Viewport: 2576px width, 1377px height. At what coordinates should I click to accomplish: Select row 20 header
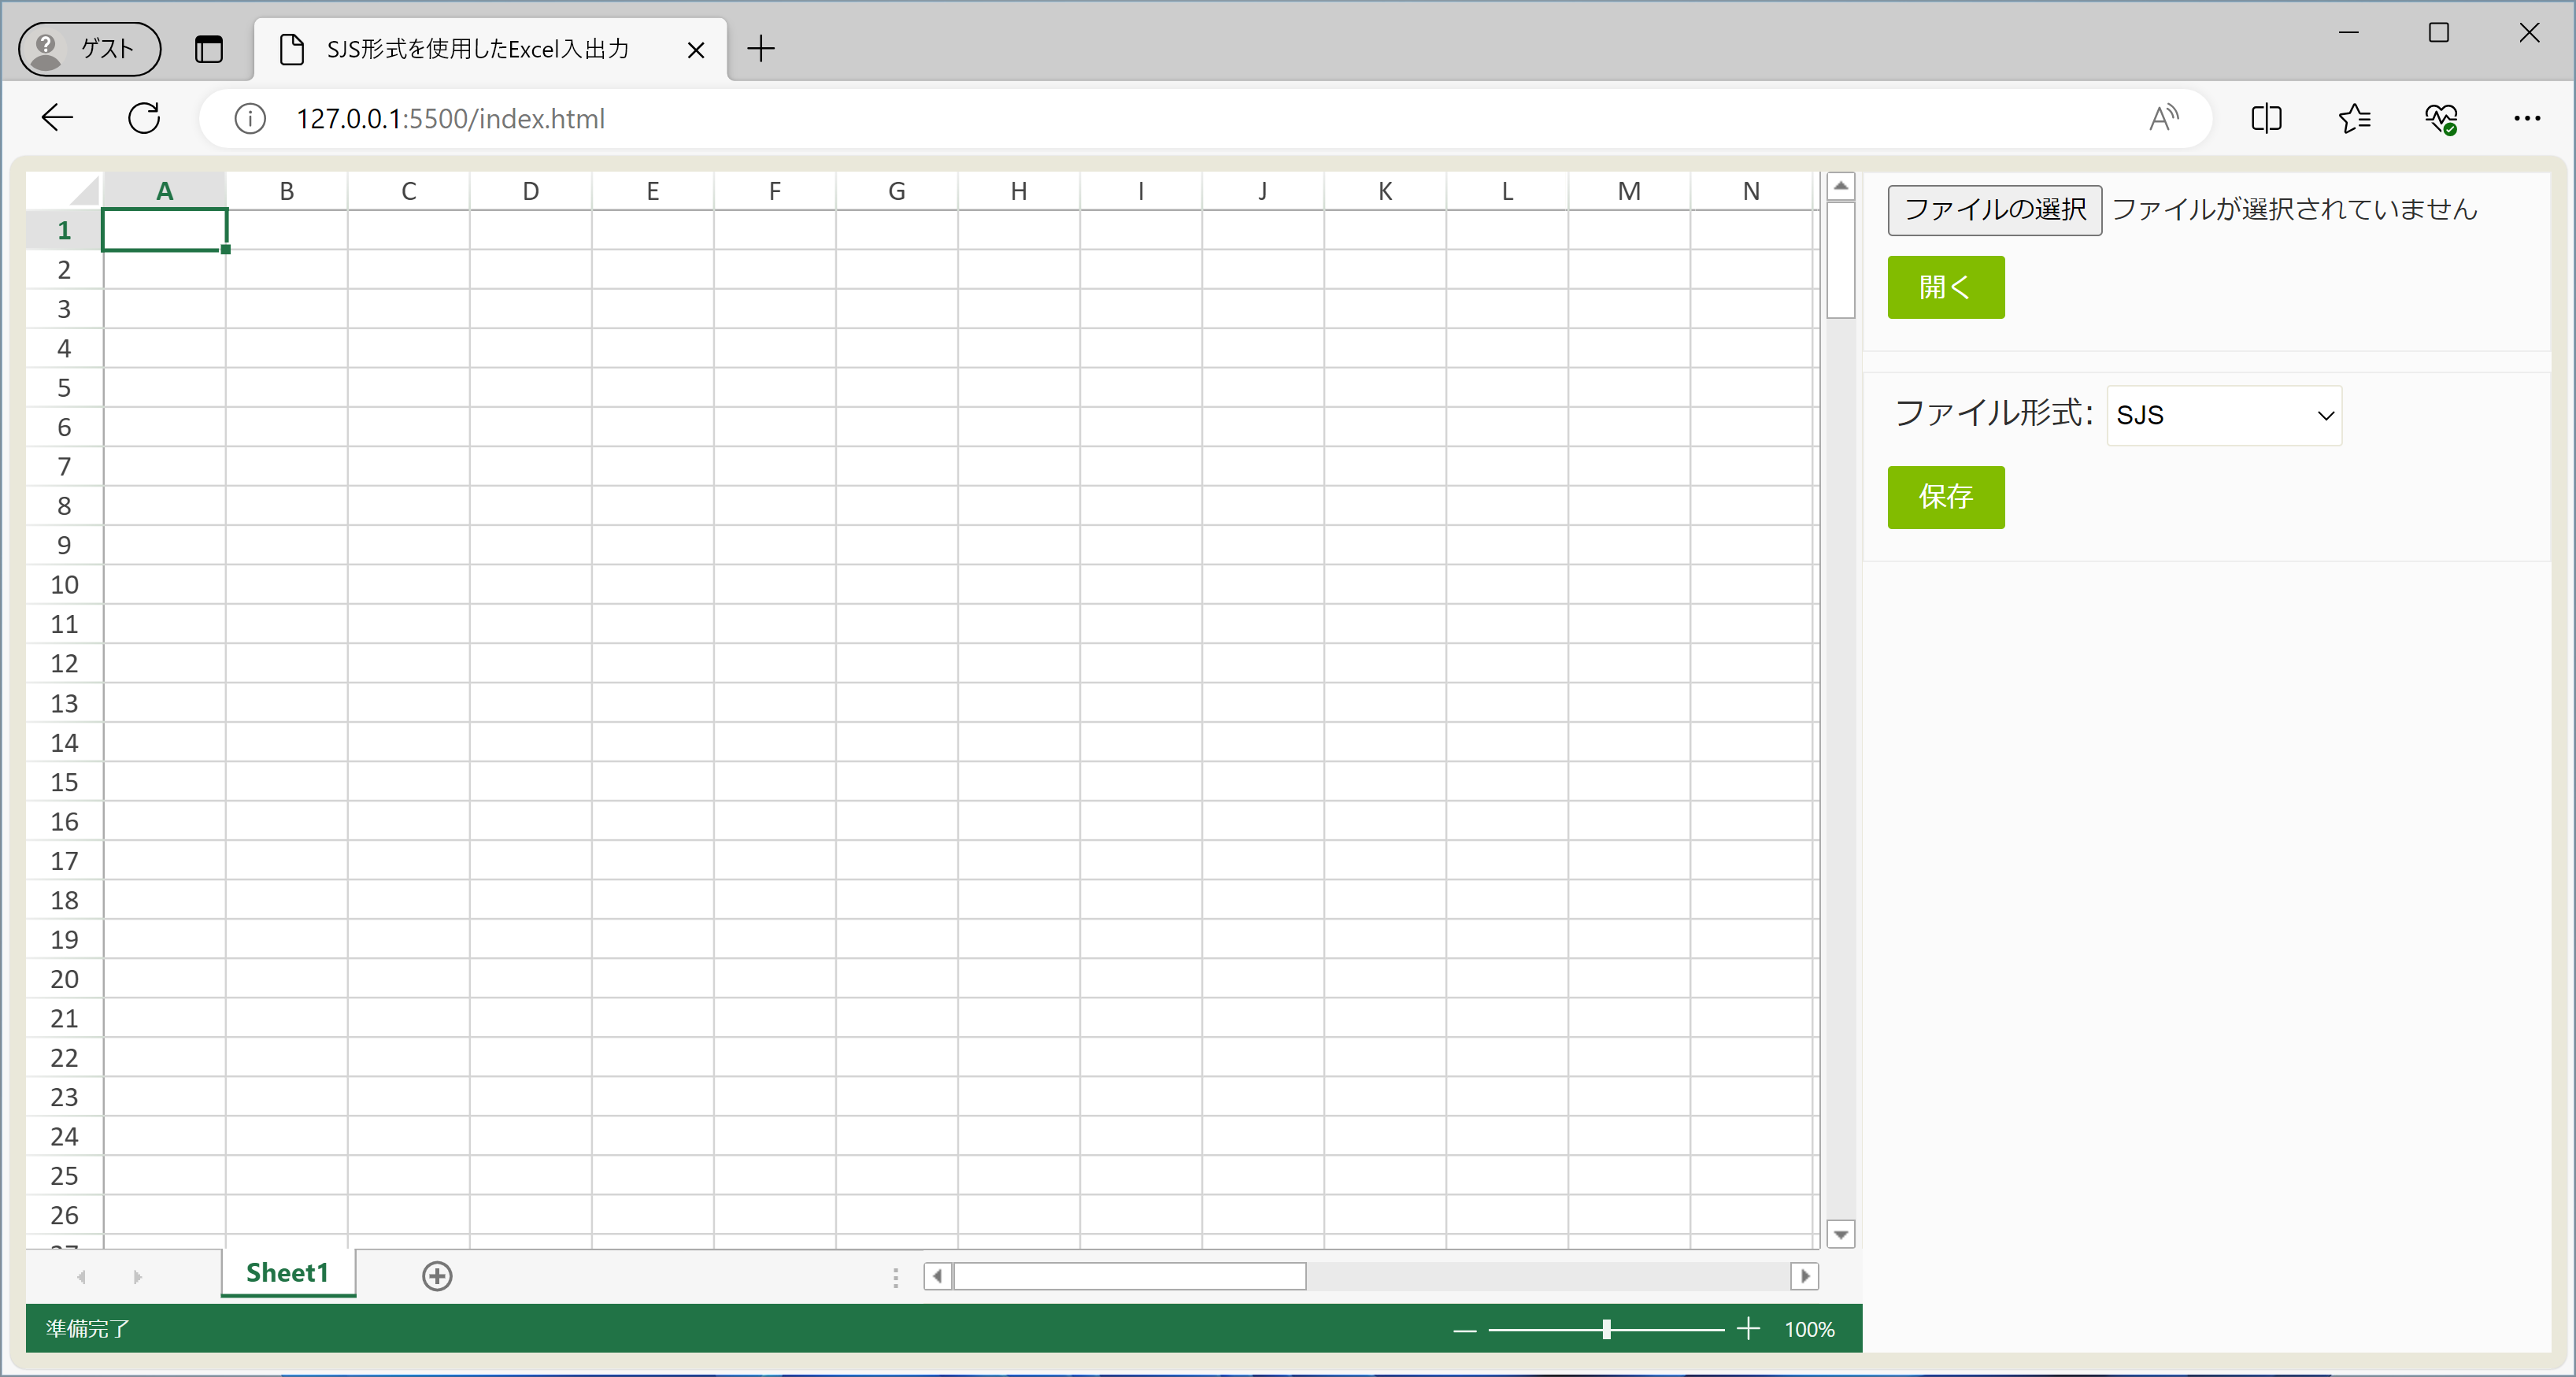pyautogui.click(x=64, y=979)
